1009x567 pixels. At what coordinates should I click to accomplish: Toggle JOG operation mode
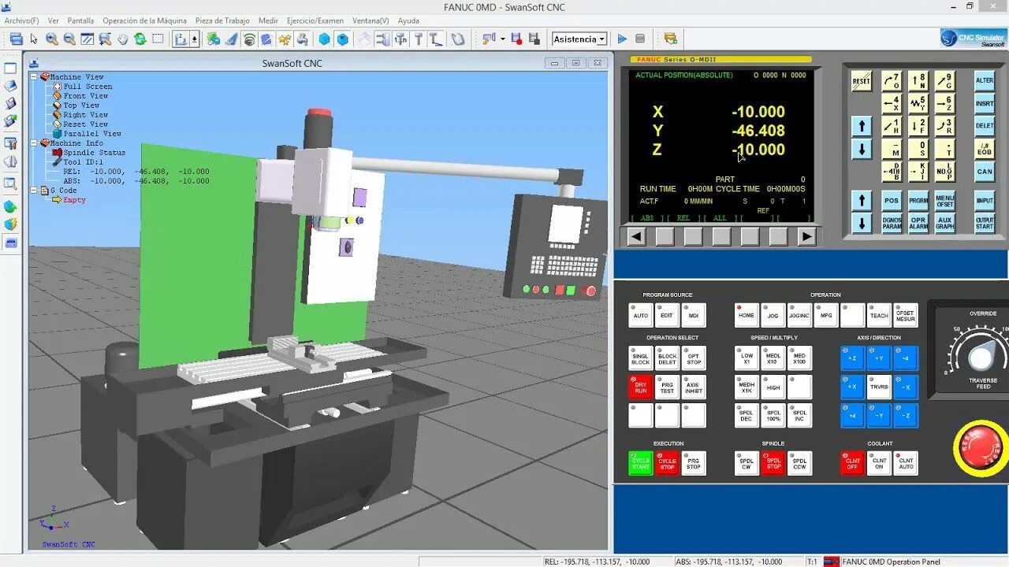click(x=773, y=316)
